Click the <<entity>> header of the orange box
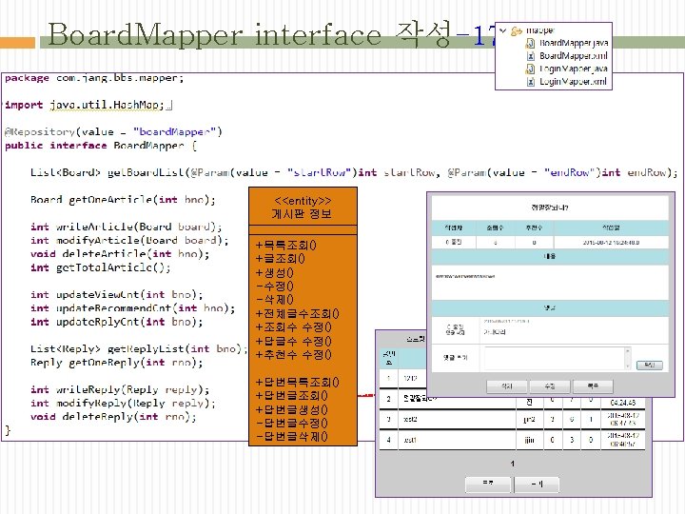685x514 pixels. [303, 201]
